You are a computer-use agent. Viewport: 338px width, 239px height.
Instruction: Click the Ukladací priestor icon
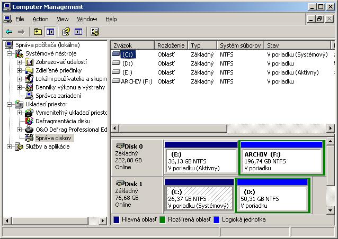[19, 104]
